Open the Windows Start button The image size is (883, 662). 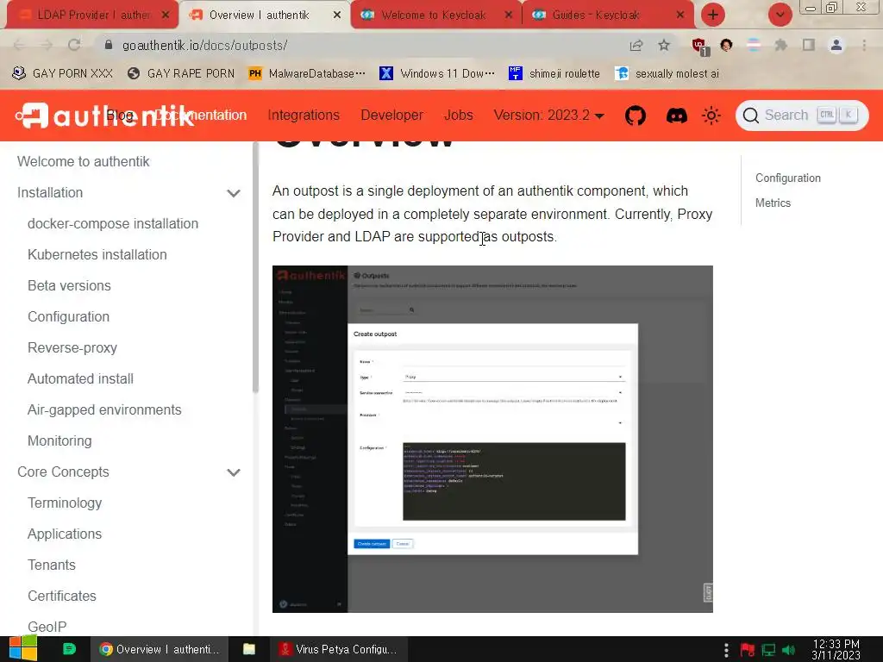[x=23, y=649]
